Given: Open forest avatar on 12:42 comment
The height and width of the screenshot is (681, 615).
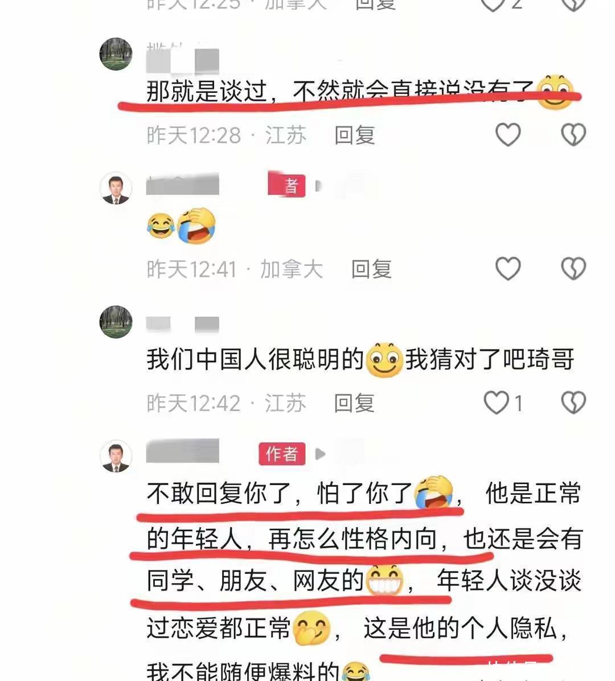Looking at the screenshot, I should coord(116,322).
